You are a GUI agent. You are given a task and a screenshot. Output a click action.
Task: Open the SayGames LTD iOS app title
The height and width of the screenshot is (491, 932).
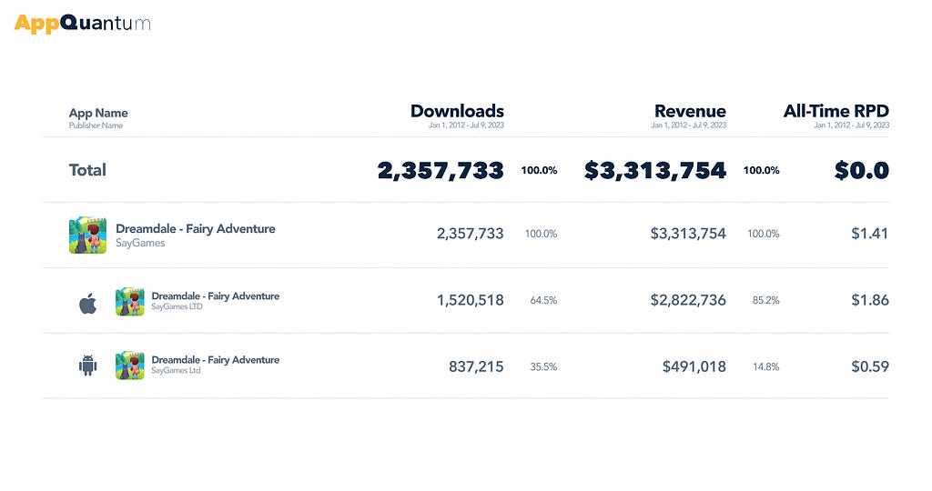[x=215, y=296]
